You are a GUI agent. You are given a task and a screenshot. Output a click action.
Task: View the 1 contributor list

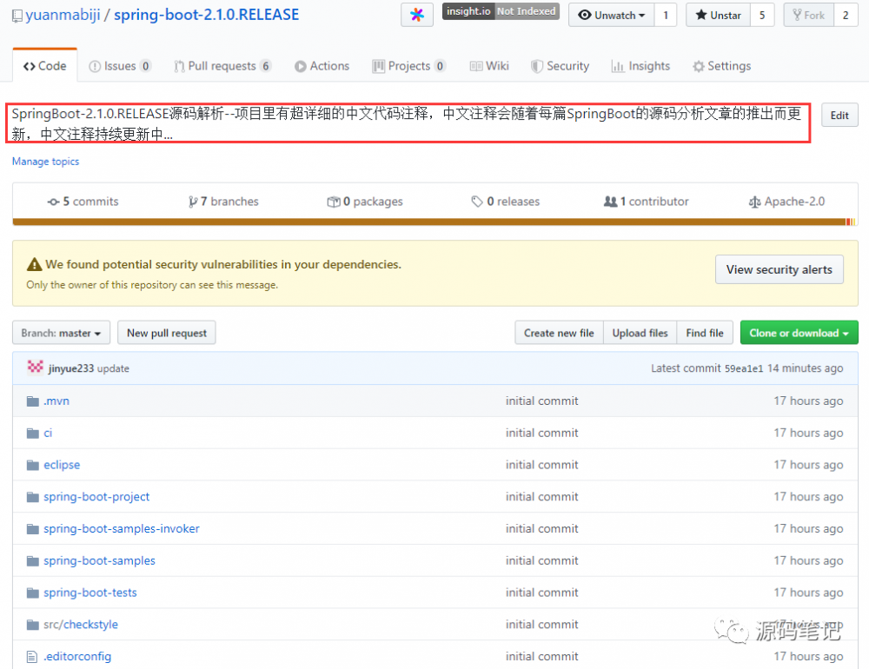(646, 201)
